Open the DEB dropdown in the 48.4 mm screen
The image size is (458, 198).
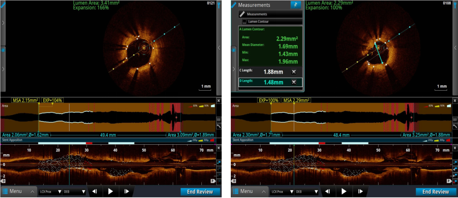pyautogui.click(x=306, y=192)
